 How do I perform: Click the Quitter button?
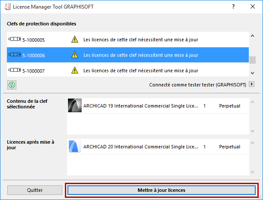(35, 190)
